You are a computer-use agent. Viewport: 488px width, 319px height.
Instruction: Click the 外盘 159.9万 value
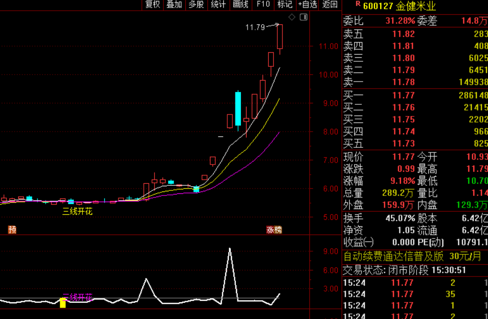coord(398,205)
